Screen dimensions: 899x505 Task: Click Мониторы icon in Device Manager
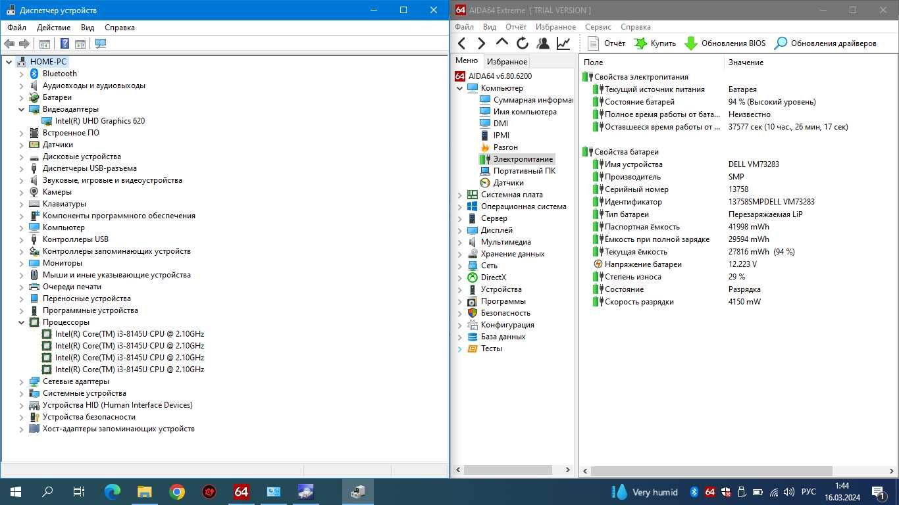click(x=34, y=263)
